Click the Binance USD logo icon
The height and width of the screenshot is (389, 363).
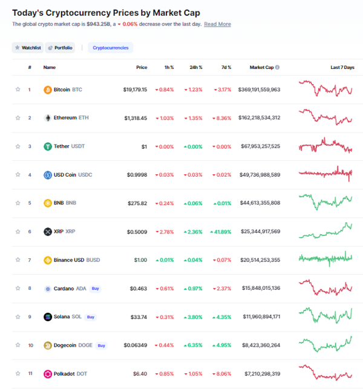(x=48, y=260)
